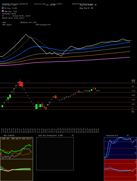Click the white 50 Day legend swatch
The width and height of the screenshot is (137, 181).
coord(3,8)
